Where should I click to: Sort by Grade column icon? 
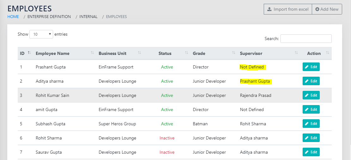(x=234, y=53)
